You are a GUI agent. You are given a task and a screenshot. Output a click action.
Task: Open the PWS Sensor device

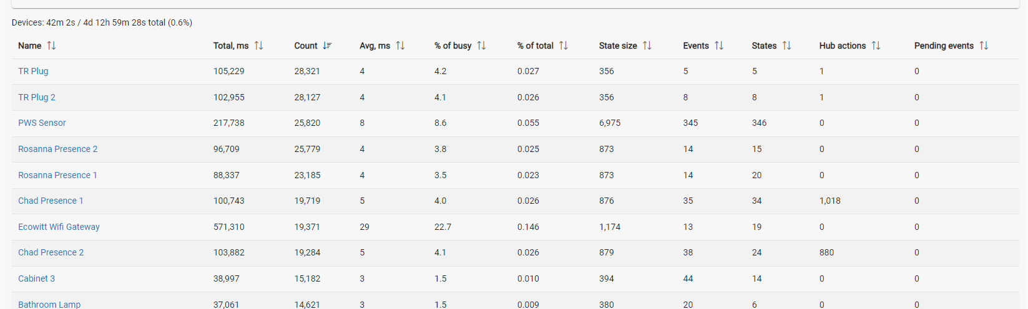click(x=42, y=123)
